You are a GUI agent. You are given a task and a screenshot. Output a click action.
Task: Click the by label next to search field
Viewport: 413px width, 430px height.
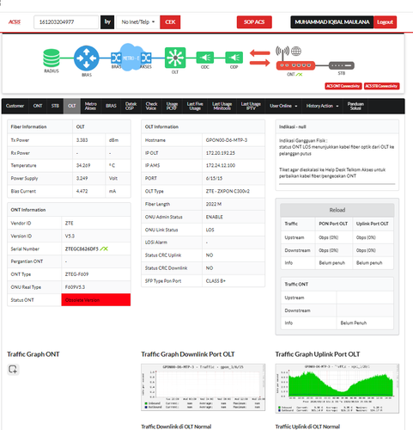point(107,22)
